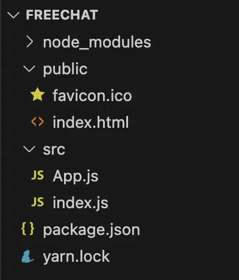The height and width of the screenshot is (280, 239).
Task: Select the FREECHAT project header
Action: (62, 15)
